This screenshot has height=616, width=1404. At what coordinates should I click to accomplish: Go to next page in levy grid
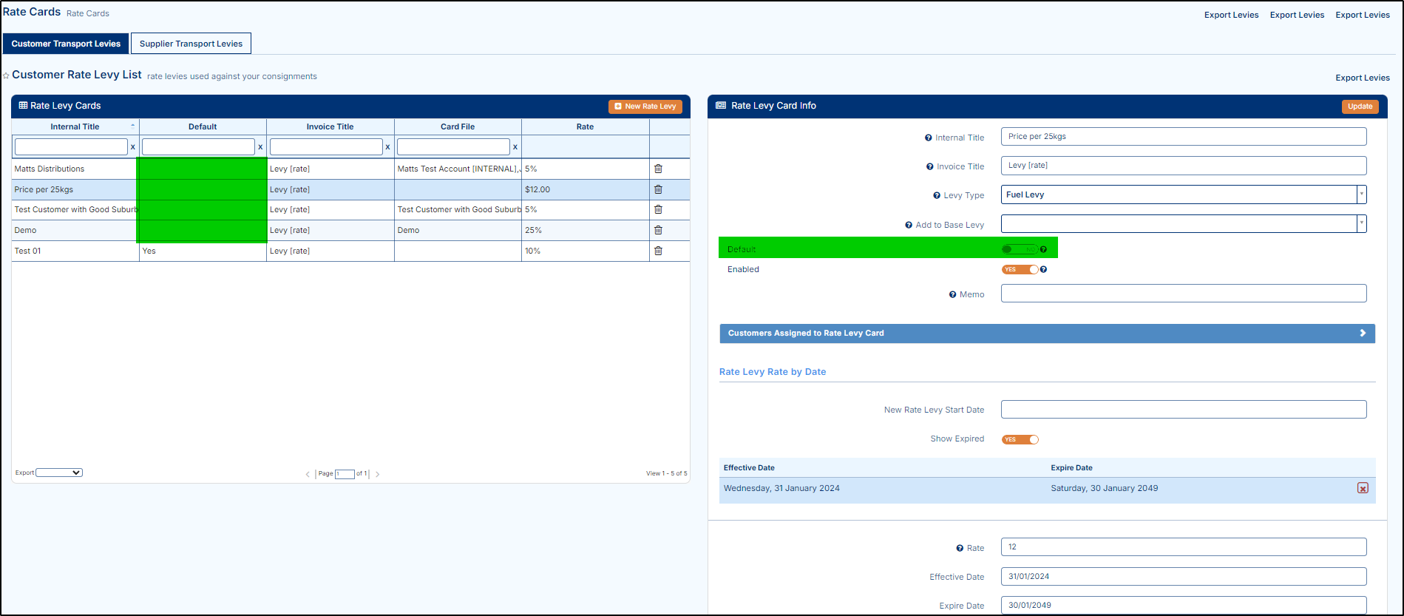pyautogui.click(x=378, y=474)
